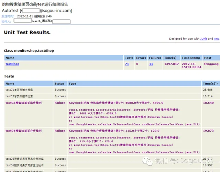Viewport: 220px width, 172px height.
Task: Click the test04 failure message with 115.0
Action: [x=114, y=131]
